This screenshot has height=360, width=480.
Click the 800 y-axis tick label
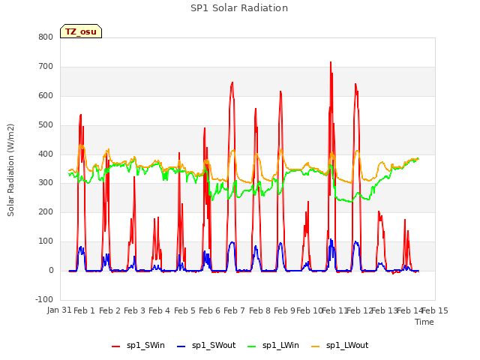tap(46, 37)
